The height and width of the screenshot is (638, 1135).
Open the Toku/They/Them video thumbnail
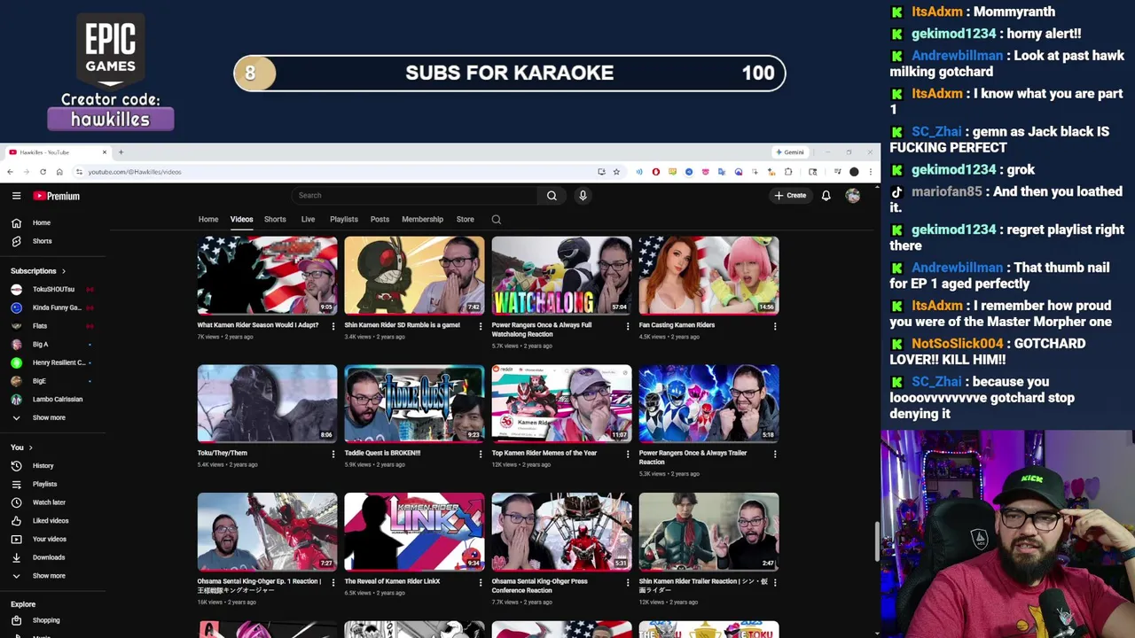click(x=267, y=403)
